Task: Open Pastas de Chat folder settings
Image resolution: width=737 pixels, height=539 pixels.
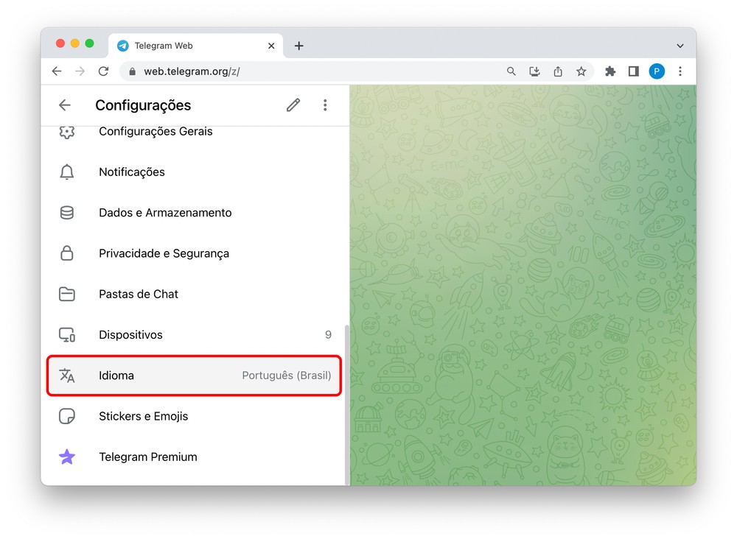Action: pos(139,294)
